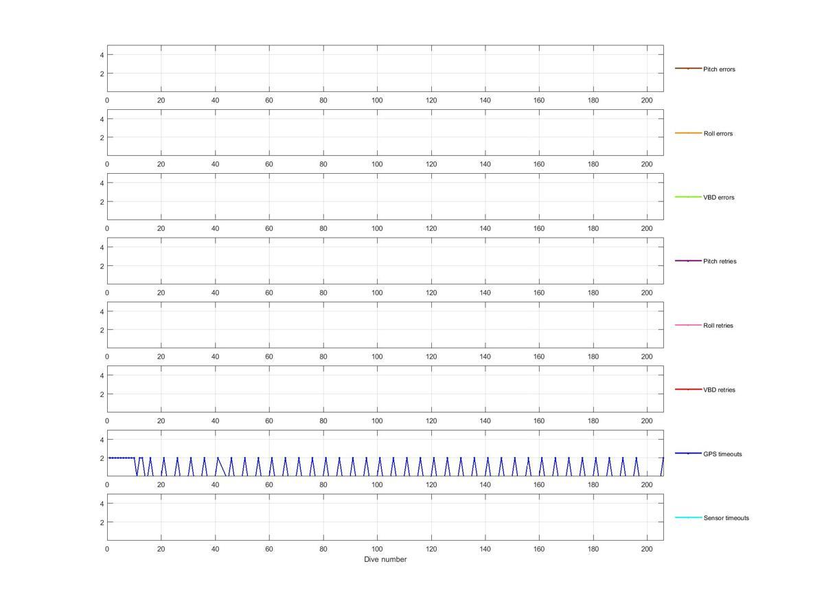Viewport: 824px width, 608px height.
Task: Click the red VBD retries legend line
Action: pos(688,390)
